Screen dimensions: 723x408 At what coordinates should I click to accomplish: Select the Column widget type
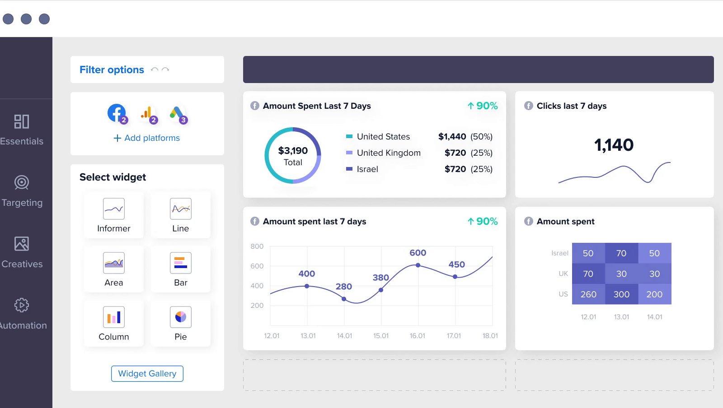113,323
